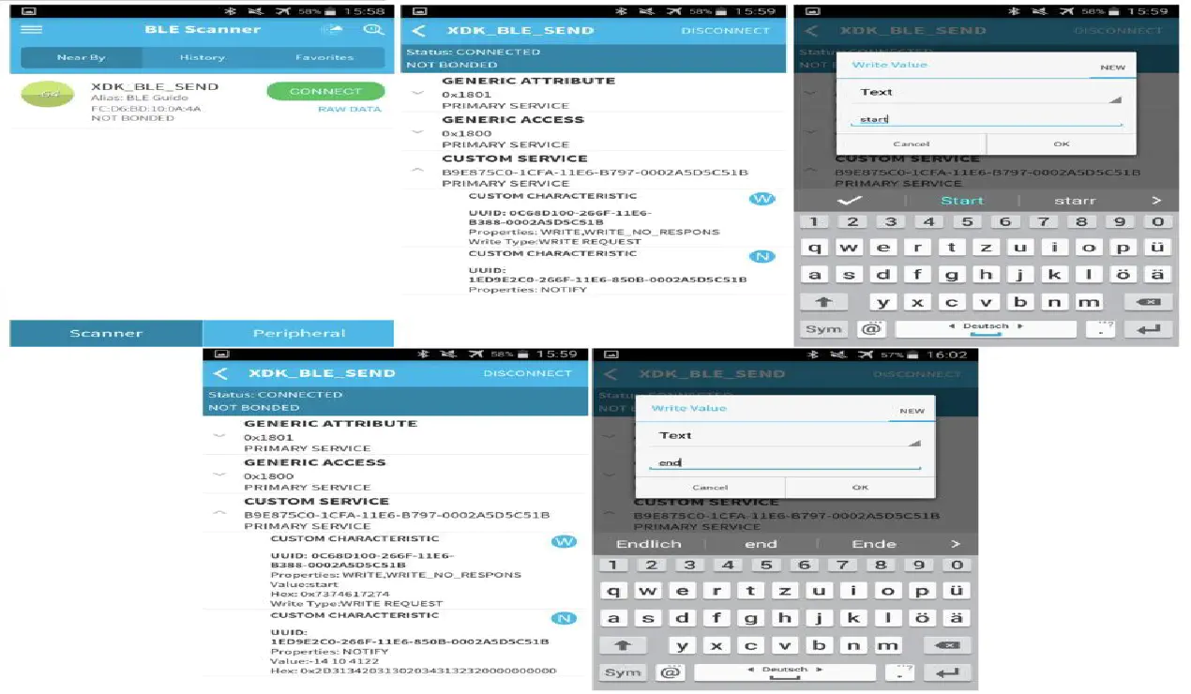Expand GENERIC ATTRIBUTE on screen showing Value:start

[x=219, y=436]
